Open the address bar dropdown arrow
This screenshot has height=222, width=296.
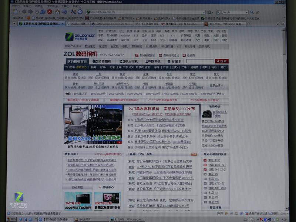click(204, 12)
